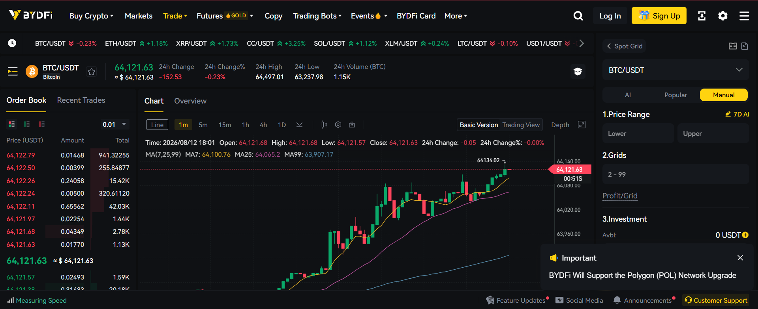
Task: Open the chart settings icon
Action: (338, 125)
